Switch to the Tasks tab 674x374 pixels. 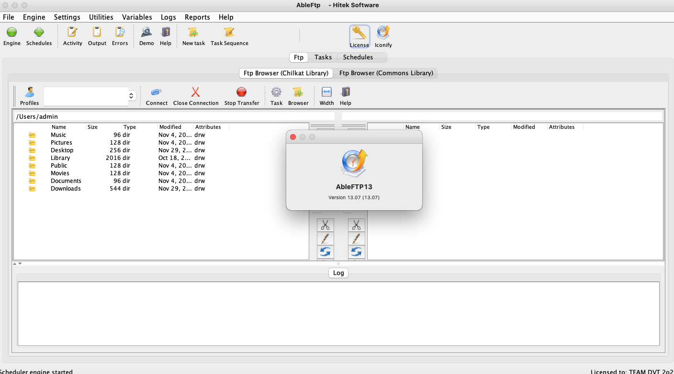point(323,57)
